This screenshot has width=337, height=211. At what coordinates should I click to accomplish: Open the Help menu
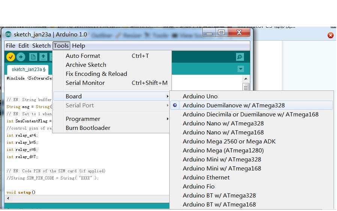[78, 46]
